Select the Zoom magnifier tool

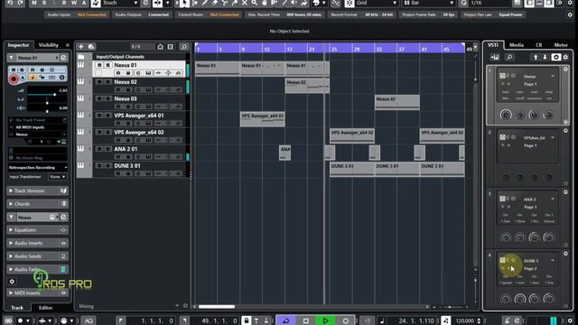(255, 3)
